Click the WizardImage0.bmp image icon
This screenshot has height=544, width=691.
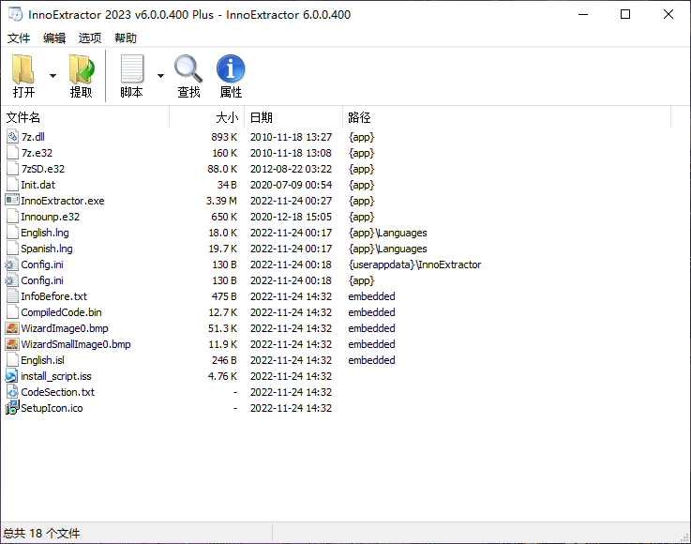click(12, 328)
